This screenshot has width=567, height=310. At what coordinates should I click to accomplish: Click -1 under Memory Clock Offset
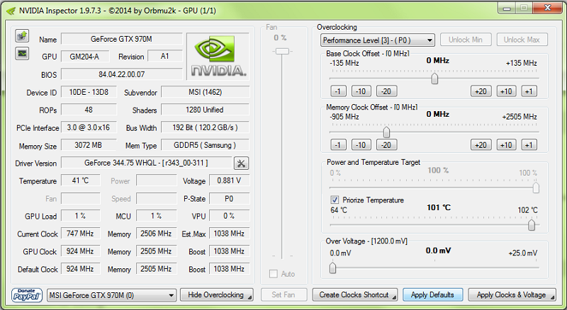click(x=338, y=145)
